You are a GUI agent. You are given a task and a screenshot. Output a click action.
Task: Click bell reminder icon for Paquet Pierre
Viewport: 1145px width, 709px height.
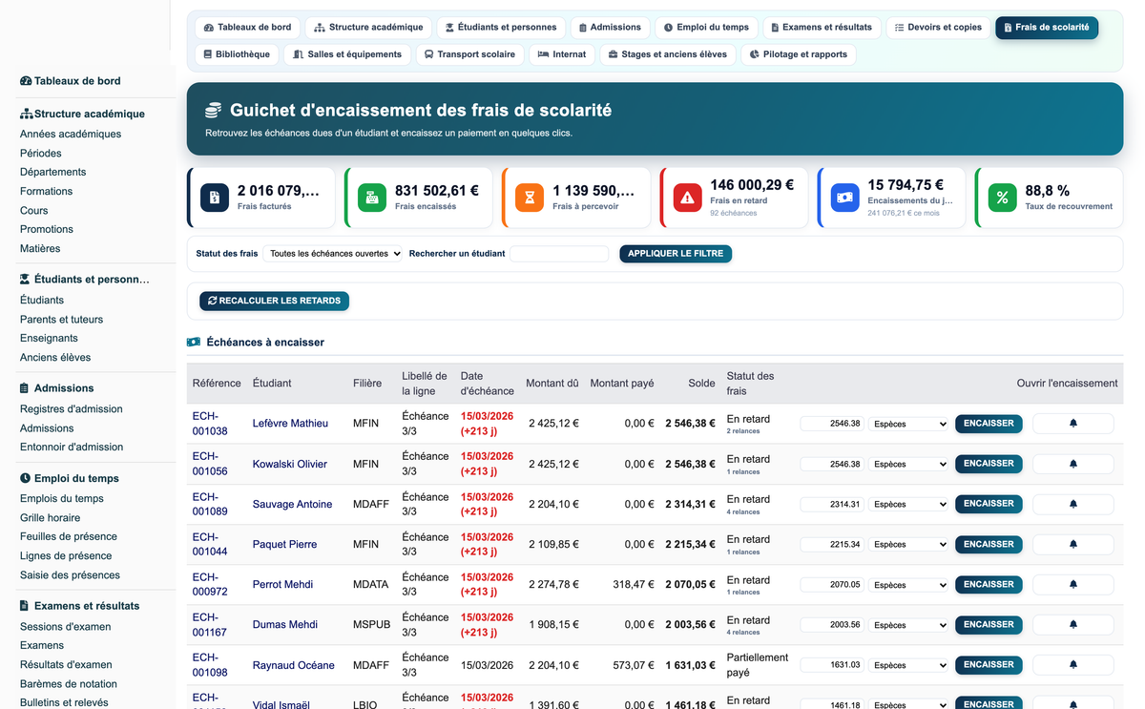click(x=1072, y=544)
